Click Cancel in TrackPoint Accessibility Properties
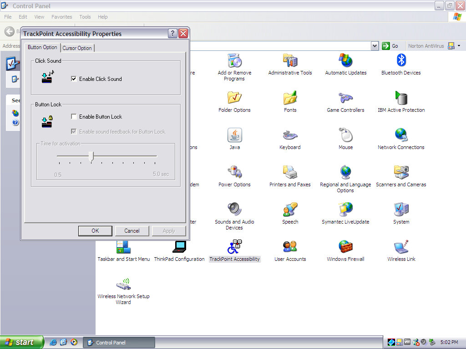466x349 pixels. 132,231
